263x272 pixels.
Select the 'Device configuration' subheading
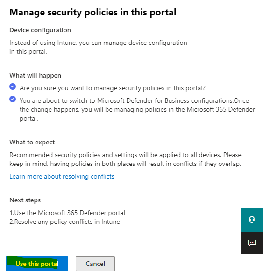(x=40, y=30)
